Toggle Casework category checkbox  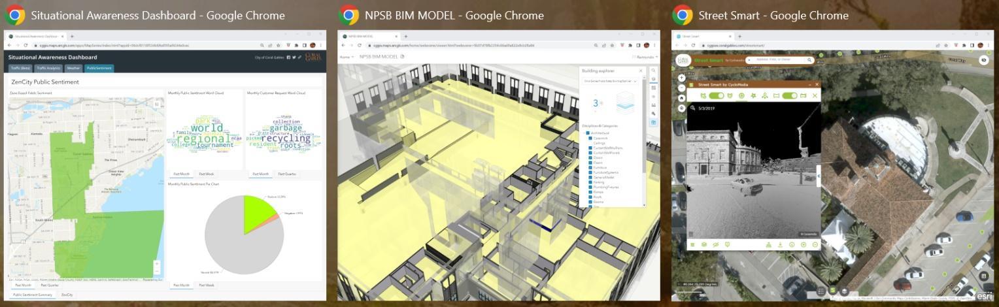pyautogui.click(x=590, y=138)
